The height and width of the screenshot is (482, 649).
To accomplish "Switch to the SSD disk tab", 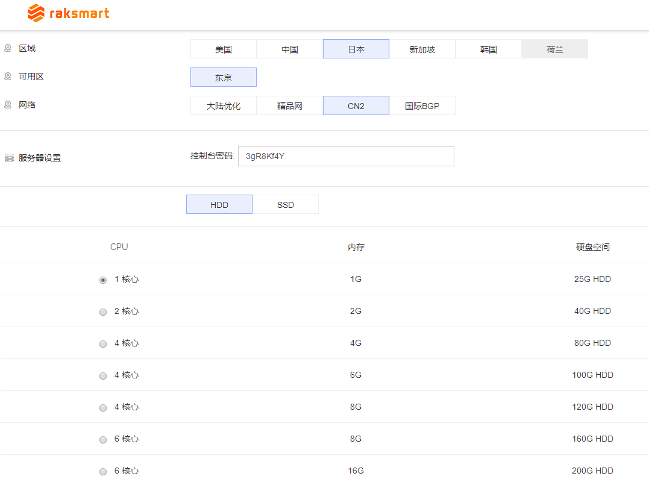I will [286, 205].
